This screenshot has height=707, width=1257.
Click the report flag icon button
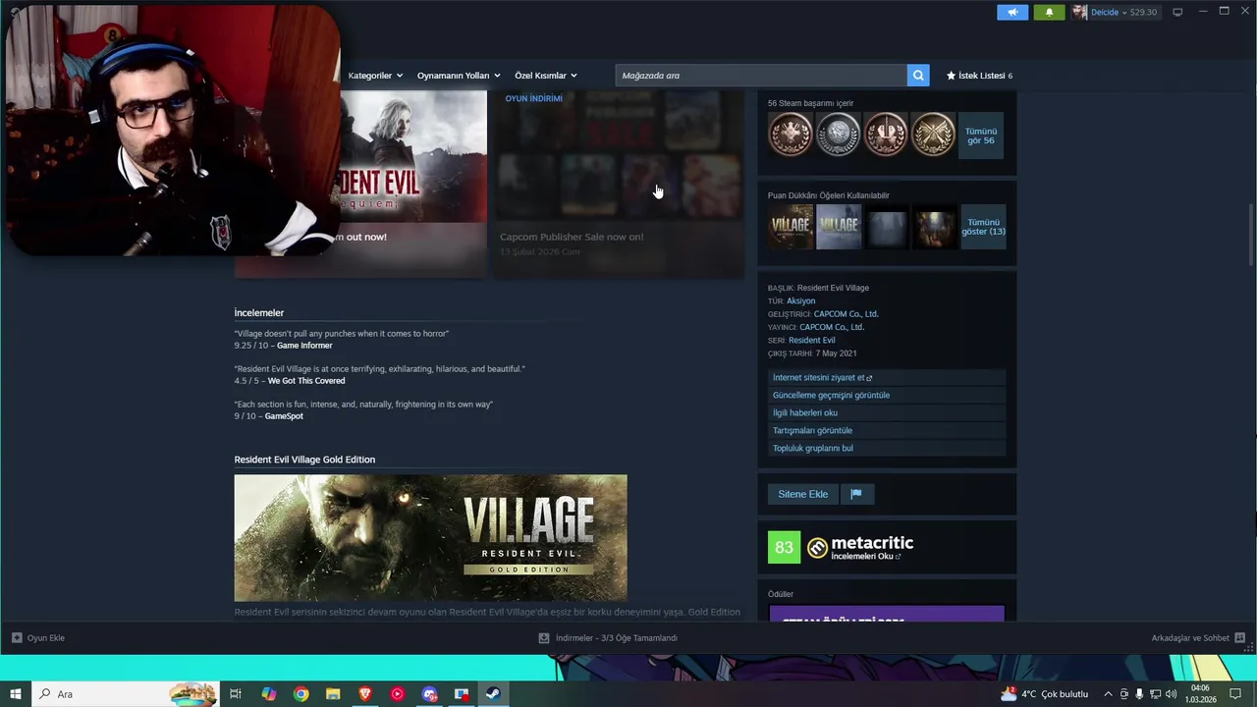(x=856, y=494)
